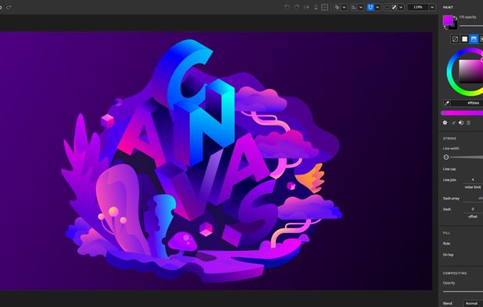This screenshot has height=307, width=483.
Task: Toggle the blue magnet snapping button
Action: (370, 7)
